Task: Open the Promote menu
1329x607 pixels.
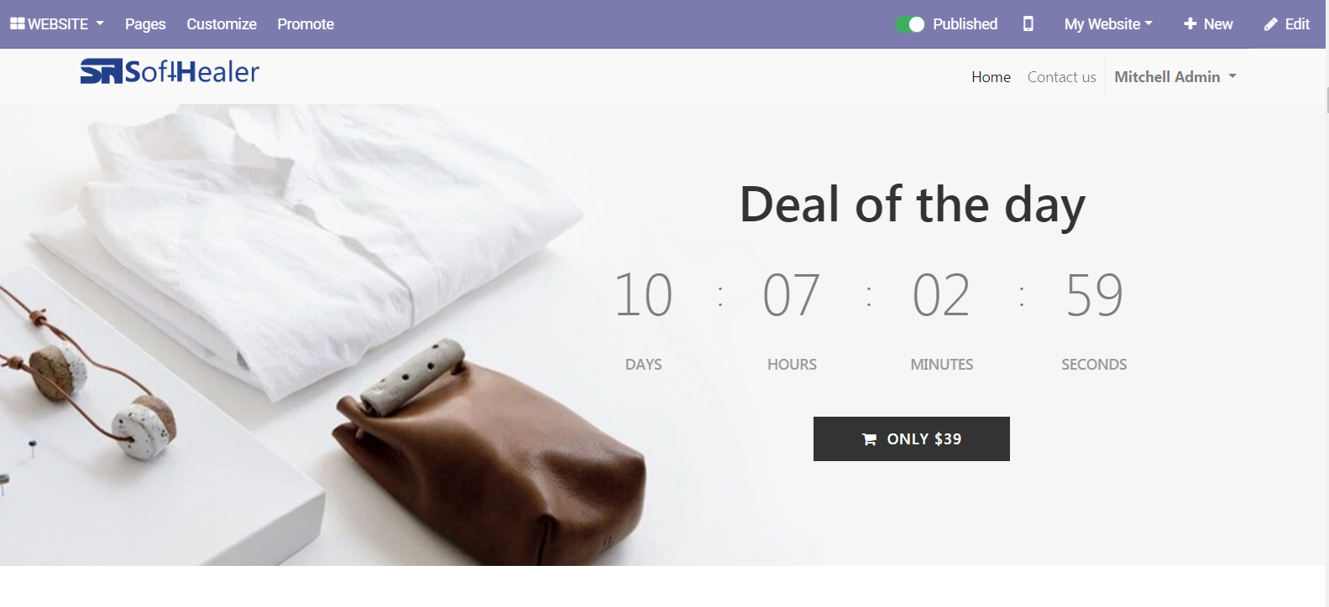Action: click(306, 23)
